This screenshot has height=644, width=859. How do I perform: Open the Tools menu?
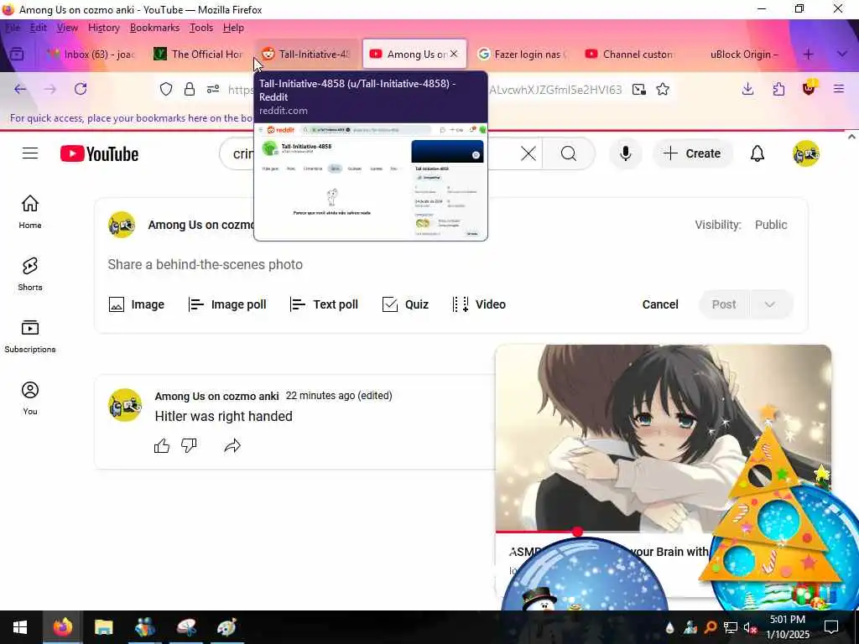point(201,28)
